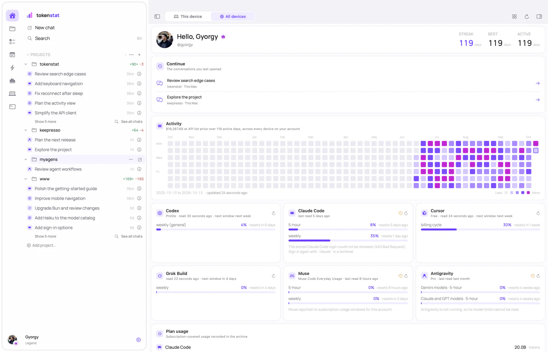Click the Cursor billing cycle progress bar
The width and height of the screenshot is (548, 352).
click(x=480, y=230)
